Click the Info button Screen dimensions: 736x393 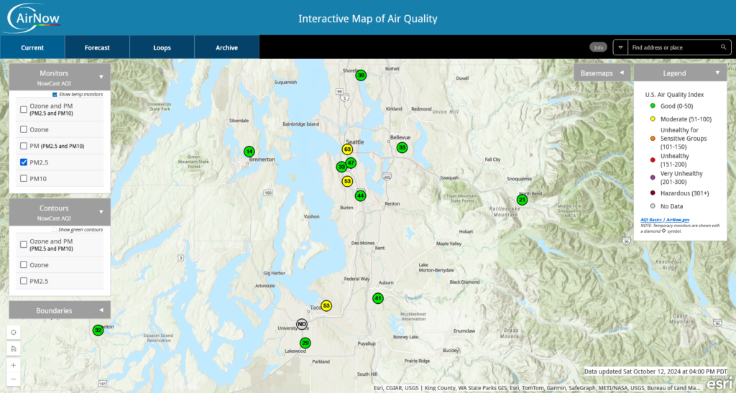click(x=598, y=47)
